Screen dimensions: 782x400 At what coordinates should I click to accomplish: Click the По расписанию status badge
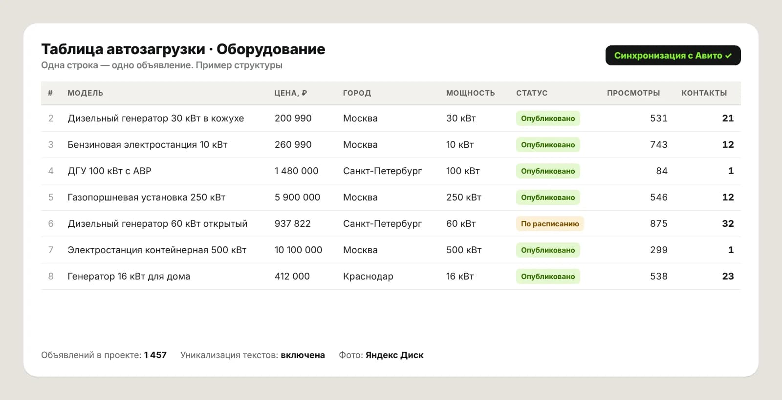coord(550,224)
